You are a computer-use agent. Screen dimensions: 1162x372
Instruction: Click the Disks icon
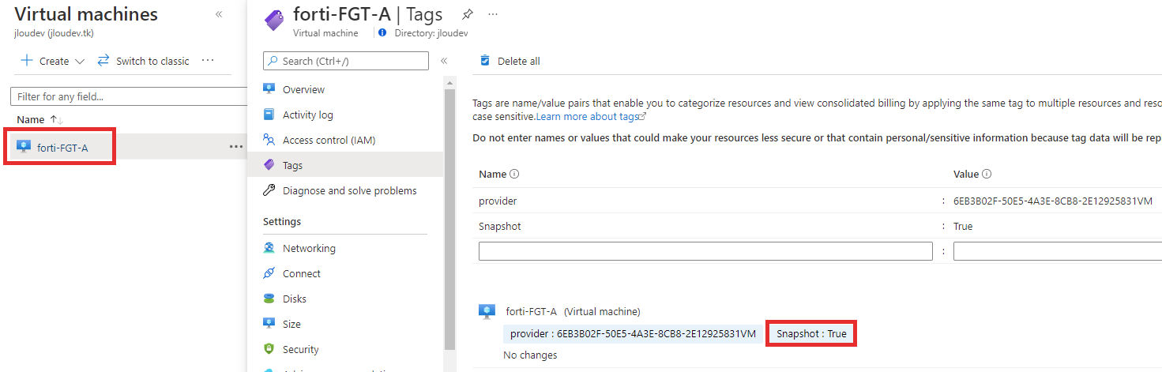point(269,299)
